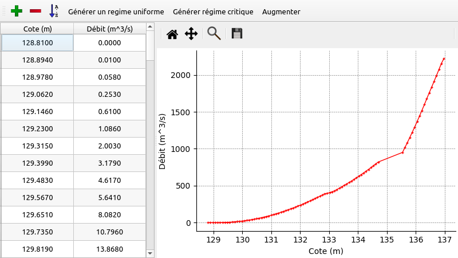Select the débit cell showing 13.8680
The width and height of the screenshot is (458, 258).
point(109,249)
